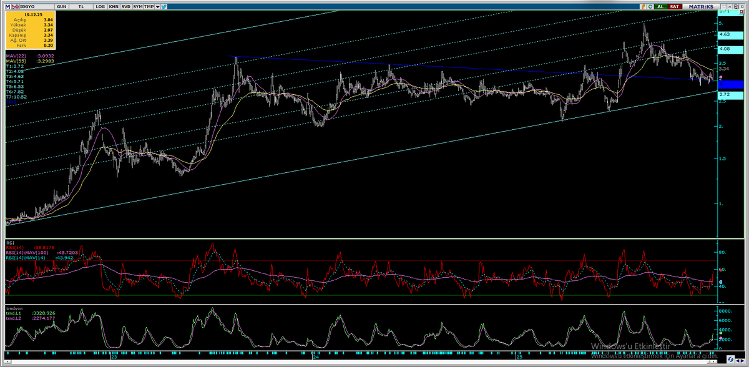749x367 pixels.
Task: Toggle the LOG scale button
Action: point(100,6)
